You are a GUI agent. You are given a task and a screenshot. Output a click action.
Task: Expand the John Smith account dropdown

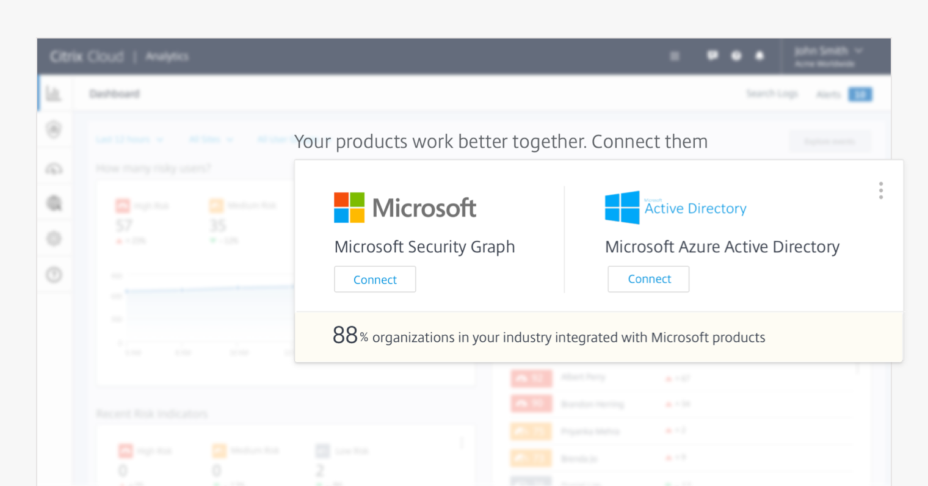[x=828, y=56]
